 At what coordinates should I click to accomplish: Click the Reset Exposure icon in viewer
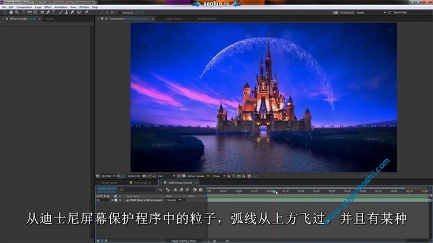click(x=249, y=176)
